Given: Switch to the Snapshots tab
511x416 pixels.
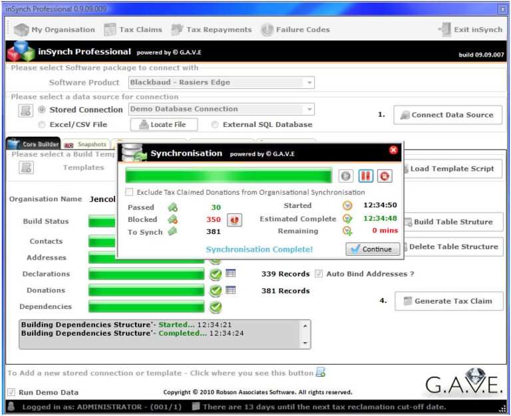Looking at the screenshot, I should click(86, 144).
